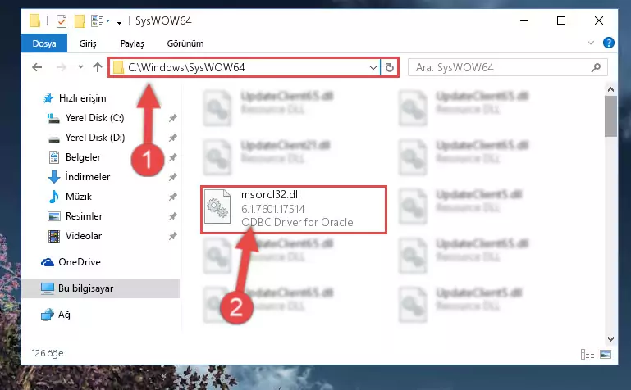The height and width of the screenshot is (390, 631).
Task: Click the address bar path C:\Windows\SysWOW64
Action: point(186,67)
